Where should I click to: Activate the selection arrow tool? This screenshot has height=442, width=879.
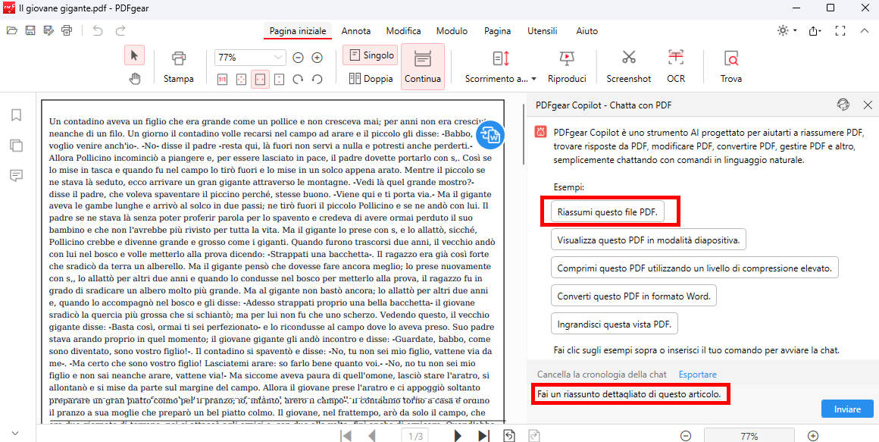[133, 54]
